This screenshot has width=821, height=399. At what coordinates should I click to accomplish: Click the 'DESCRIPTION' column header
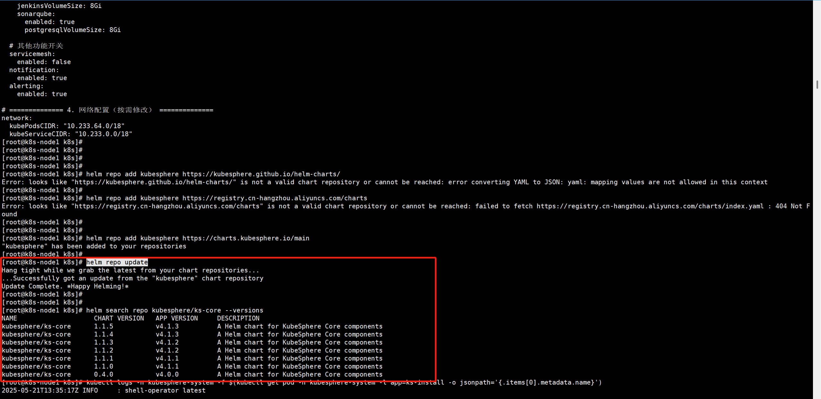pos(238,318)
